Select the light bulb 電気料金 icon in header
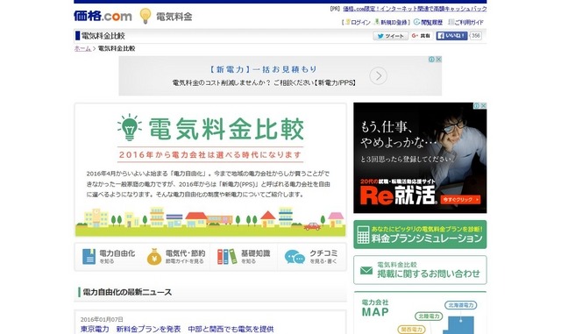This screenshot has width=561, height=334. point(145,16)
